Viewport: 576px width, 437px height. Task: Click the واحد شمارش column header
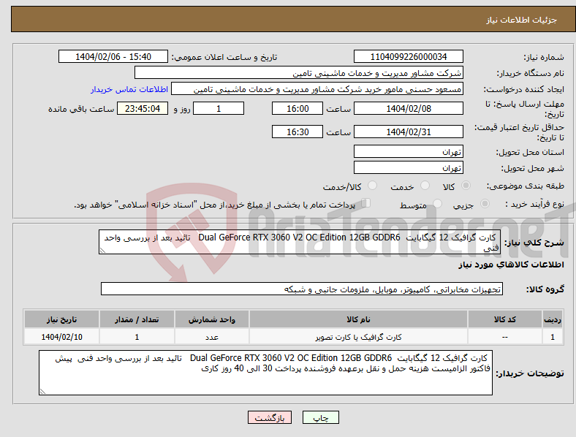tap(212, 319)
